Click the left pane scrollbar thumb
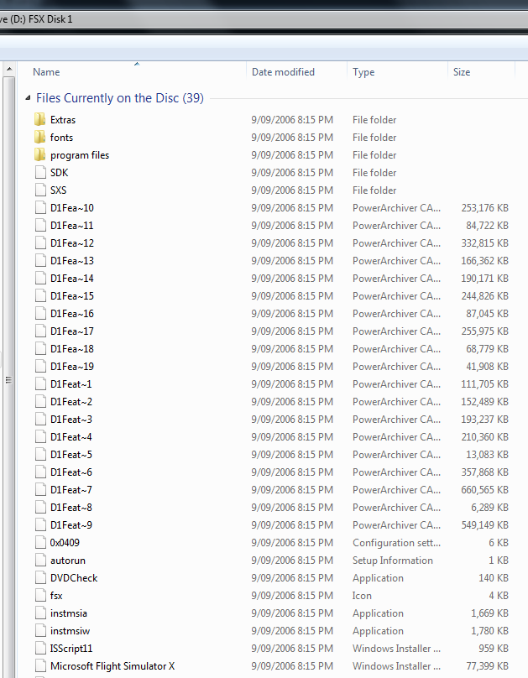 coord(8,380)
